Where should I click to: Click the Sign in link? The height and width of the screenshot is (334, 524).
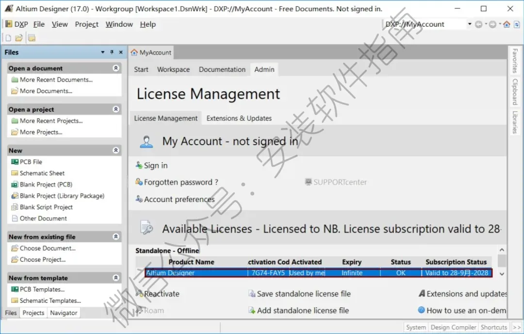(156, 166)
